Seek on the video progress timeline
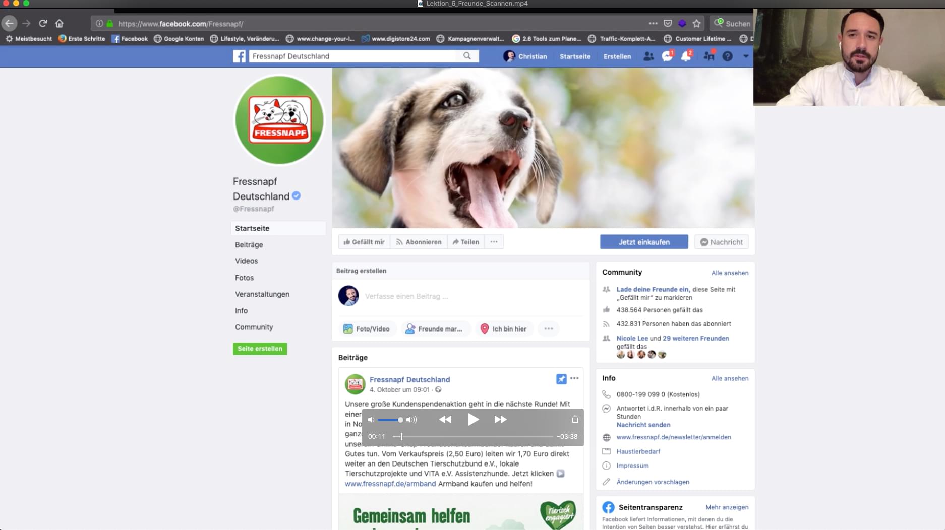This screenshot has width=945, height=530. point(473,437)
